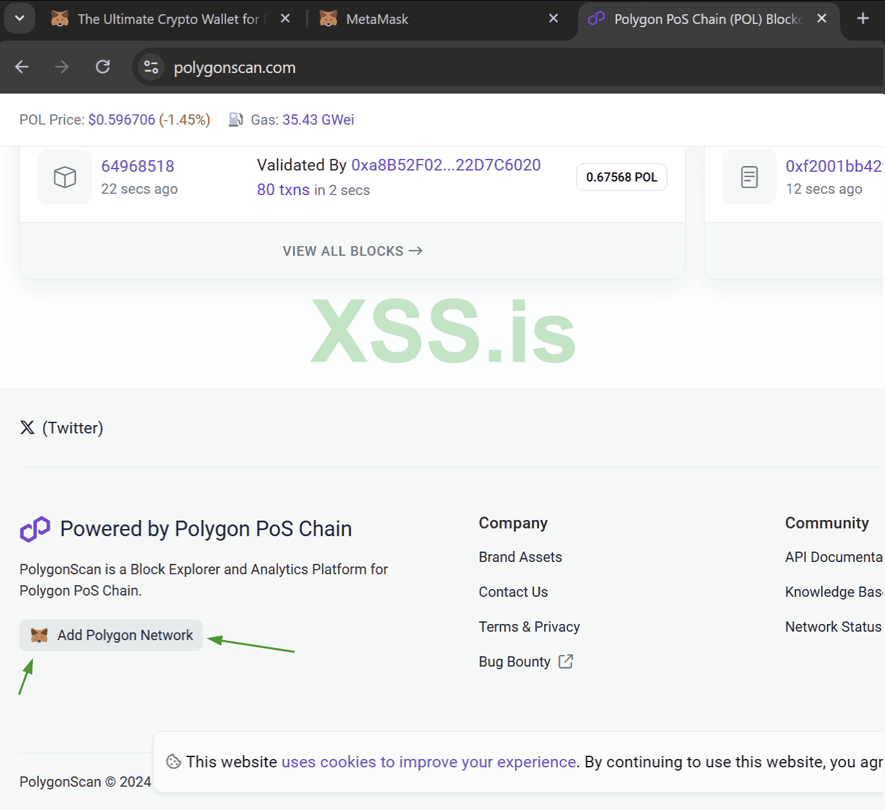Open the tab search dropdown arrow

pyautogui.click(x=19, y=19)
